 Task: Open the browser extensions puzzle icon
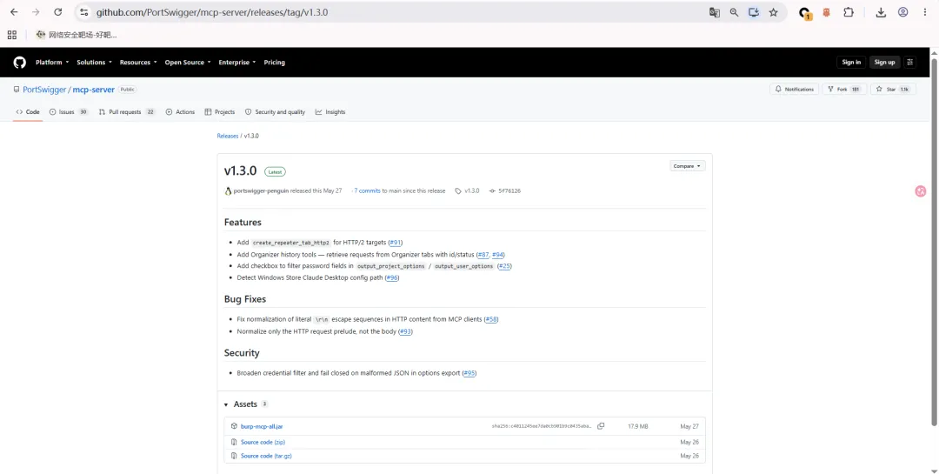tap(848, 12)
